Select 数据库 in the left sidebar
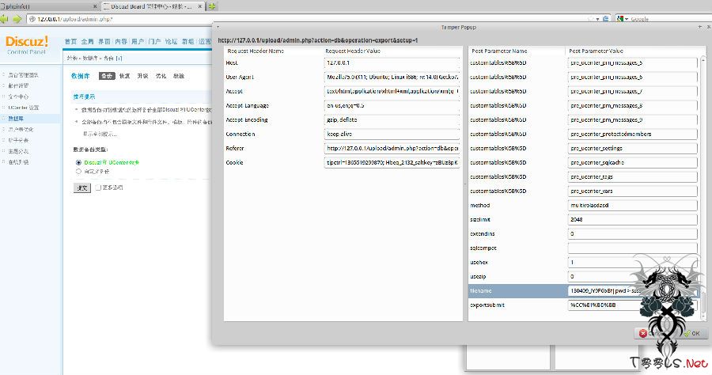The height and width of the screenshot is (375, 712). pyautogui.click(x=16, y=119)
